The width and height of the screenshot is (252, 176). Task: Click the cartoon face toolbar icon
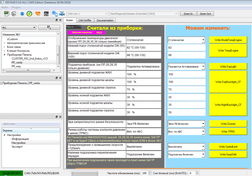tap(13, 14)
